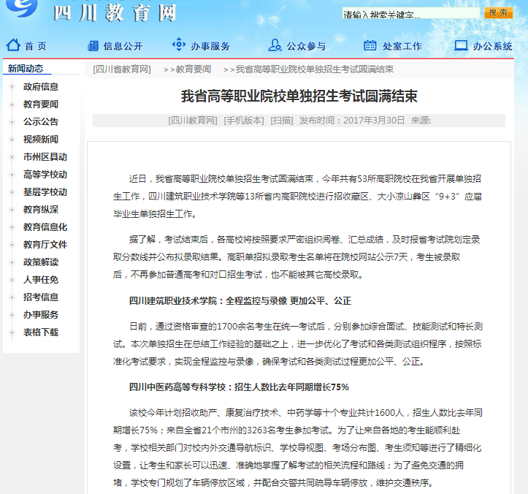Click the 办公系统 laptop icon
Screen dimensions: 528x494
[x=461, y=45]
